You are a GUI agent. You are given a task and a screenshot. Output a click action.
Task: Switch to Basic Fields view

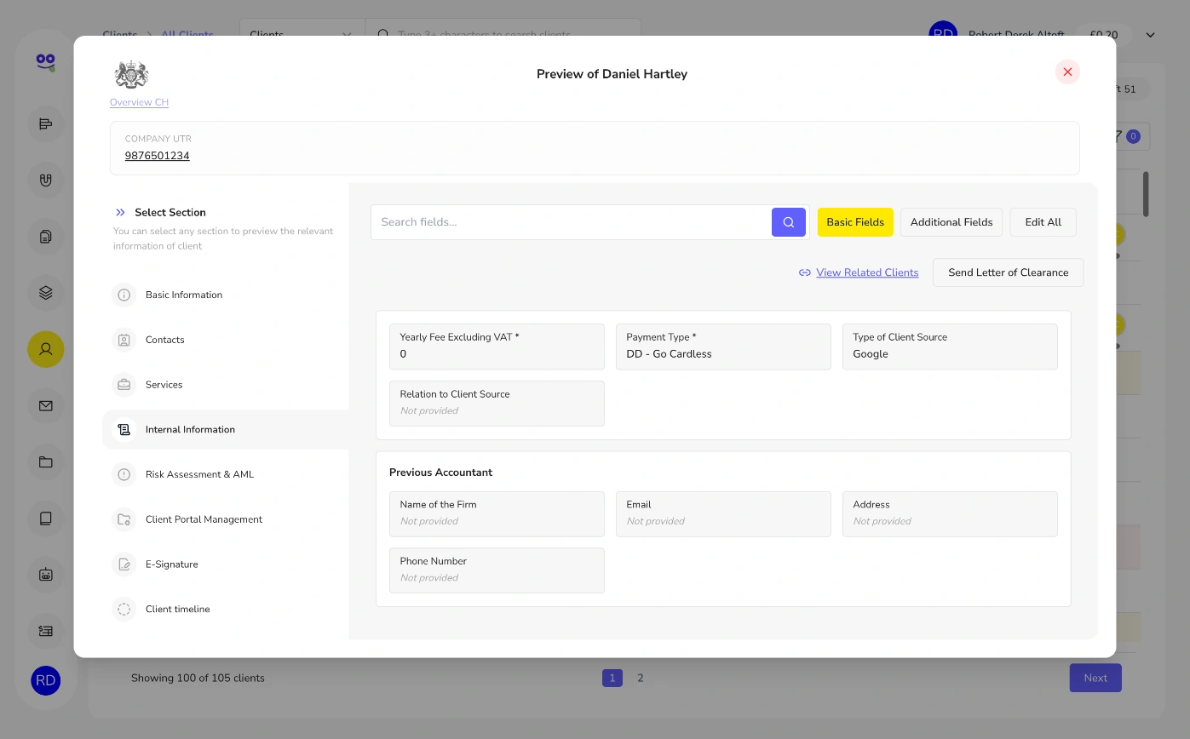[855, 222]
